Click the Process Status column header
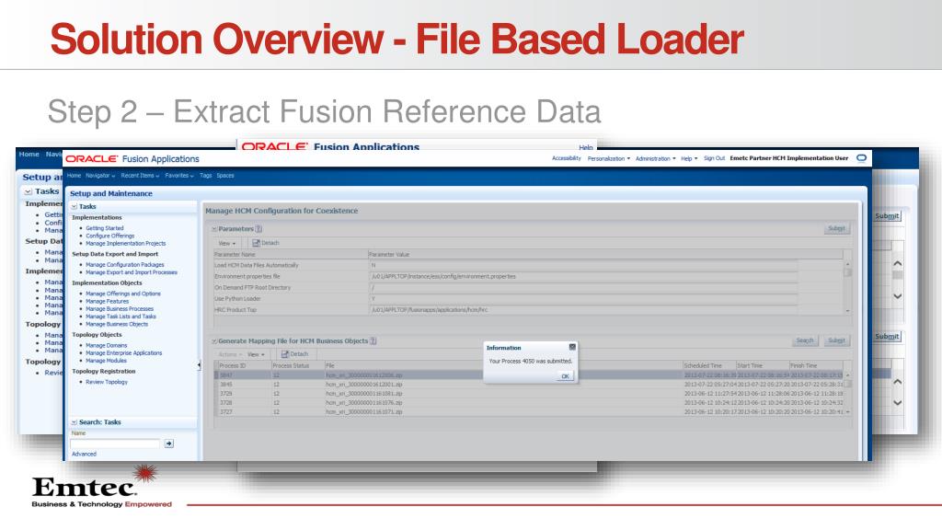The width and height of the screenshot is (942, 530). click(297, 365)
